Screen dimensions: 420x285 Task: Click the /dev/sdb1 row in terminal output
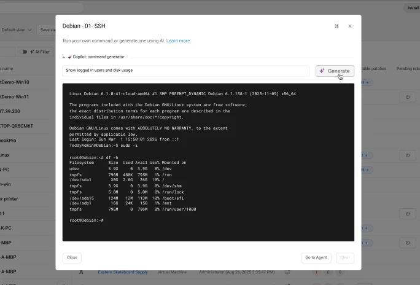tap(120, 203)
